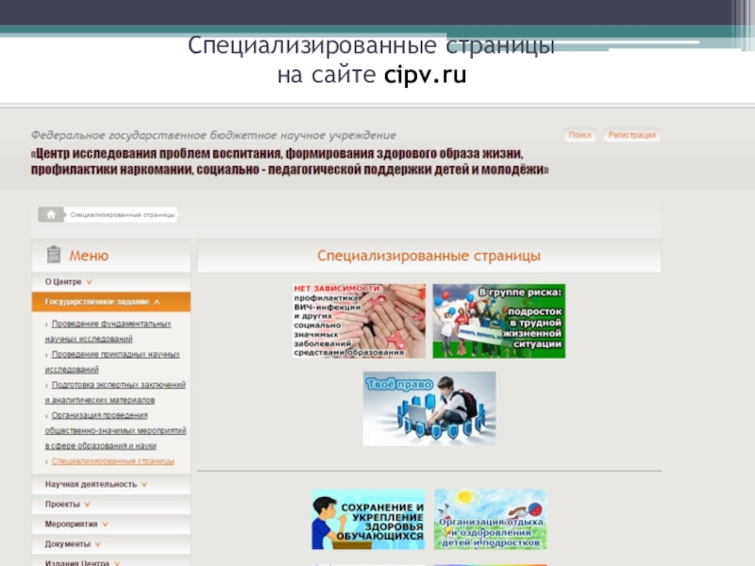Open Проведение фундаментальных научных исследований link
The height and width of the screenshot is (566, 755).
click(109, 331)
